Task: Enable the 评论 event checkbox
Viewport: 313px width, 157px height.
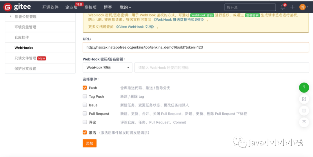Action: click(x=85, y=122)
